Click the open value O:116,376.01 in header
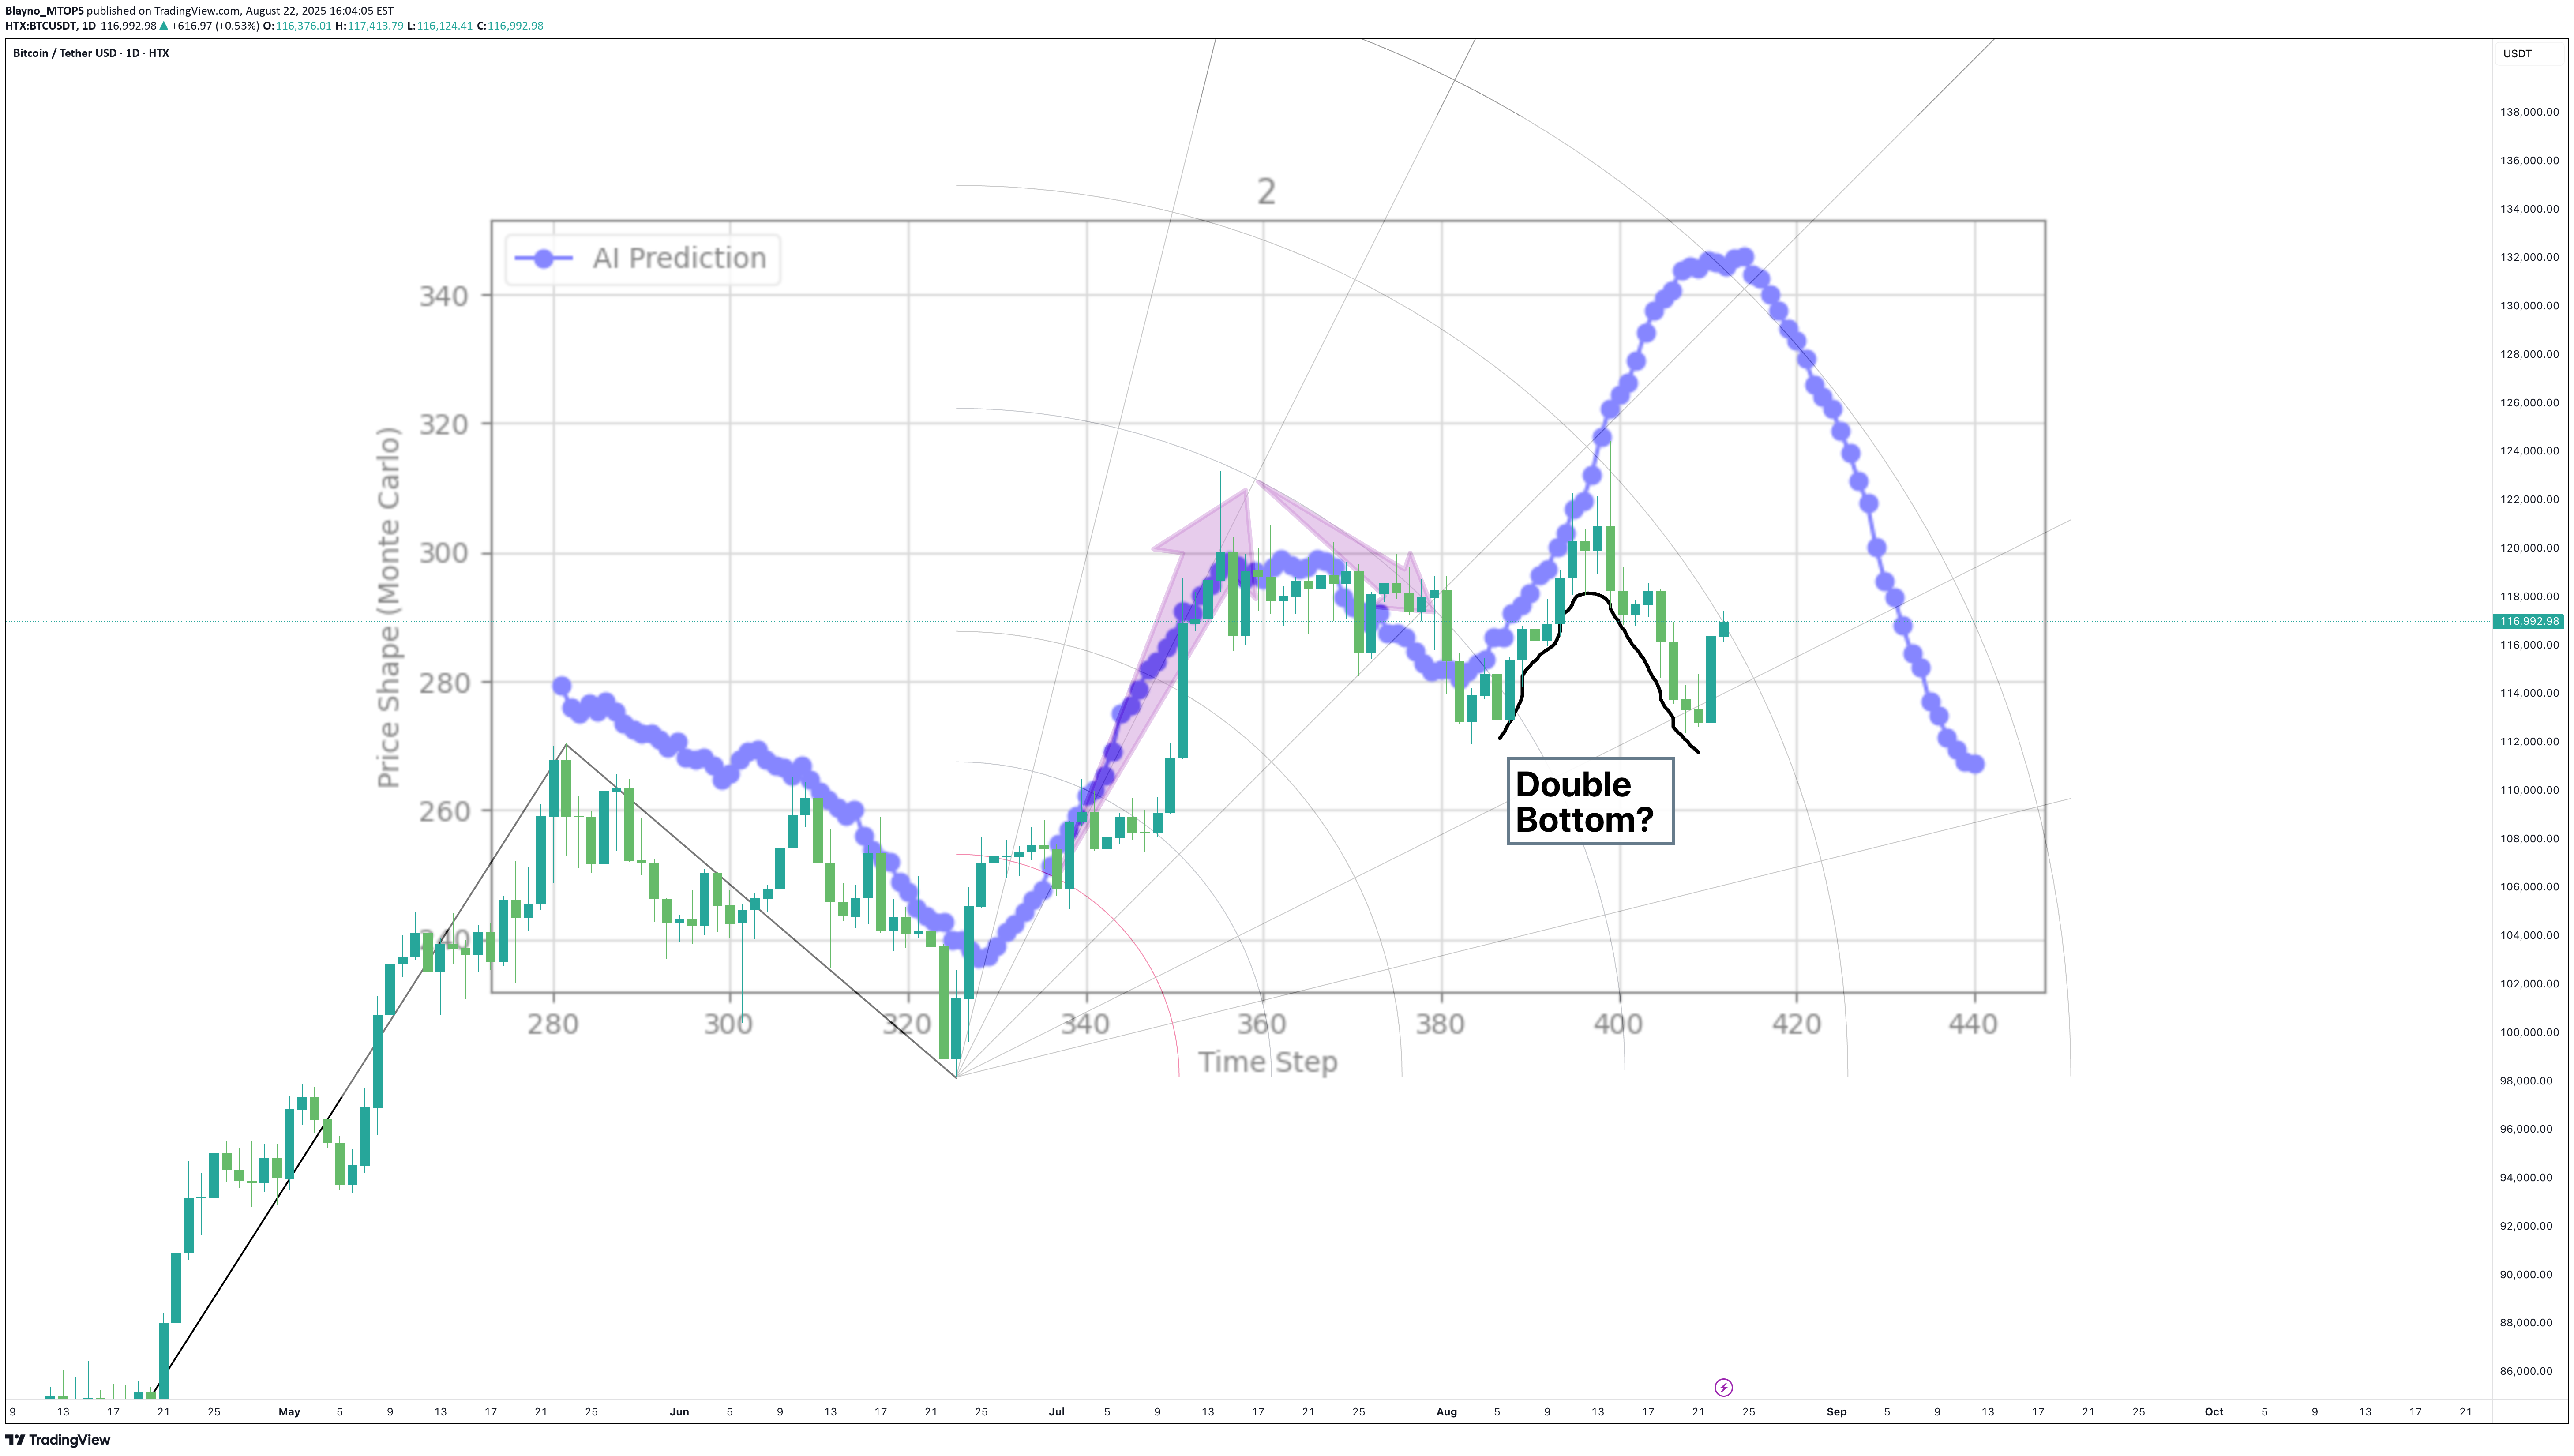 (297, 26)
